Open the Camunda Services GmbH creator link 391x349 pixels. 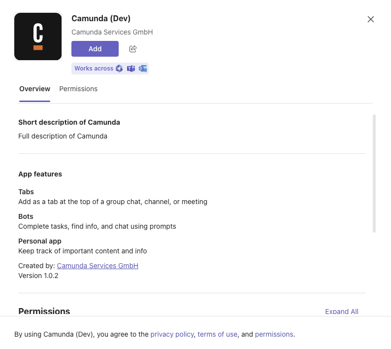pos(98,266)
